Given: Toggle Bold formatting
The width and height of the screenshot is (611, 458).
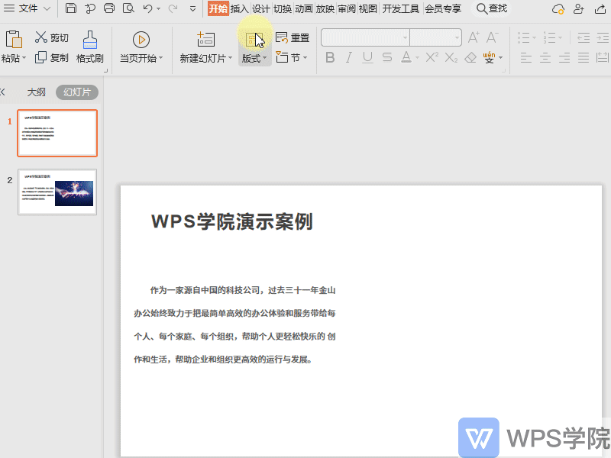Looking at the screenshot, I should tap(330, 58).
